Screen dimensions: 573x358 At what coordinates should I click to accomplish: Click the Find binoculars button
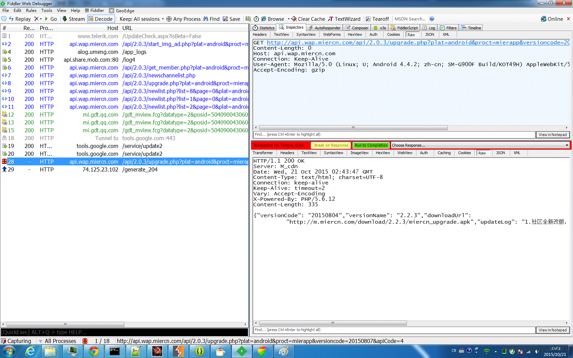coord(211,19)
